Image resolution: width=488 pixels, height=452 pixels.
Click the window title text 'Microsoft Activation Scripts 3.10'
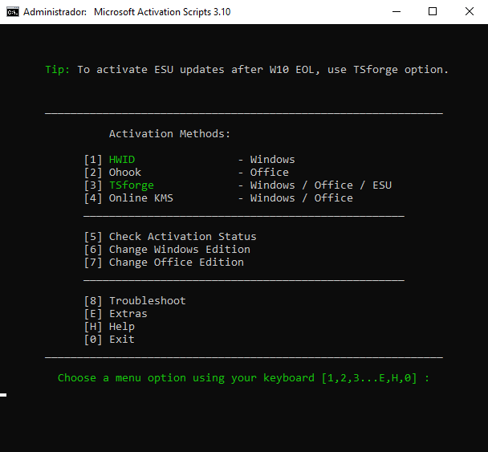point(162,12)
